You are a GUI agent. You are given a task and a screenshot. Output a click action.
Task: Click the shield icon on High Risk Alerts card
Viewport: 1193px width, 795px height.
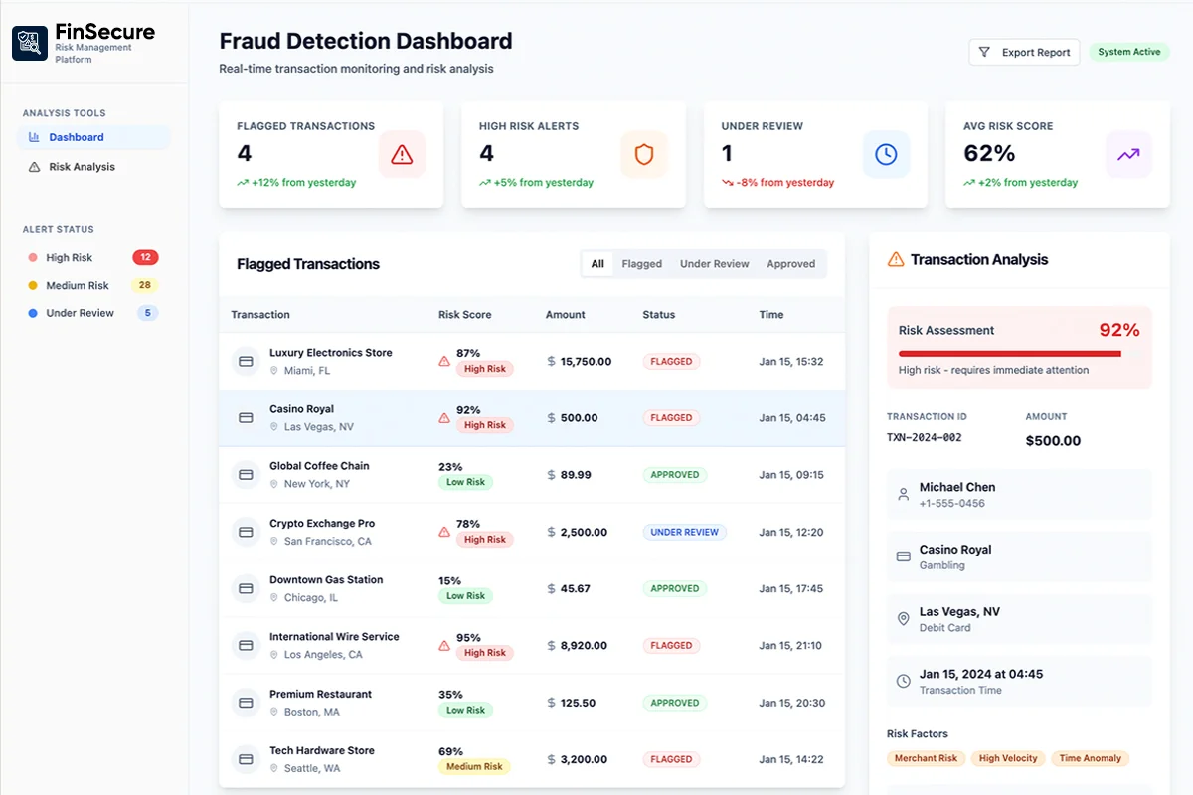coord(644,154)
